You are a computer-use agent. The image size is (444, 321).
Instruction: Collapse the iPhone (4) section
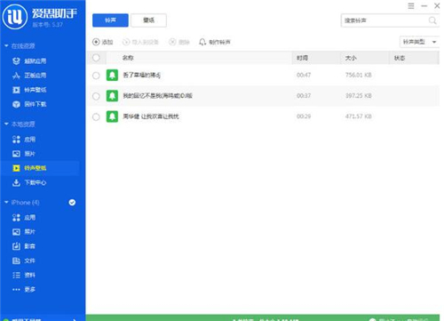pos(6,203)
